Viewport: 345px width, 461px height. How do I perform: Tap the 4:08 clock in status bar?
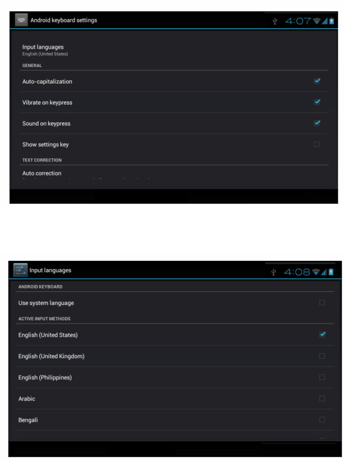coord(297,272)
